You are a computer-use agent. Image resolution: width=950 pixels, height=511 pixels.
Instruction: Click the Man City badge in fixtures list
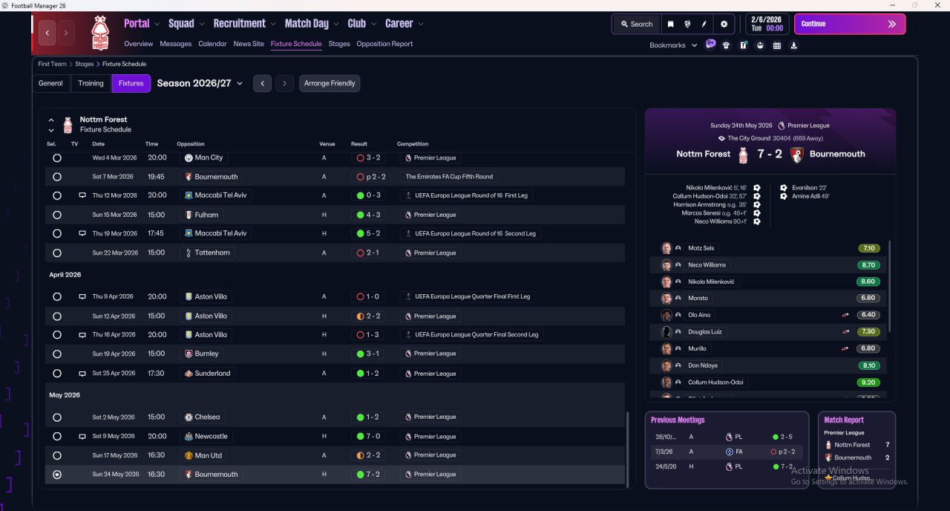click(x=189, y=157)
